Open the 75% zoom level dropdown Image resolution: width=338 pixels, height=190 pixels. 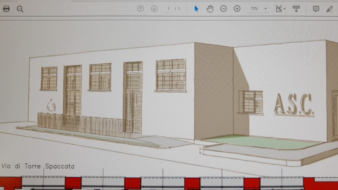[258, 9]
